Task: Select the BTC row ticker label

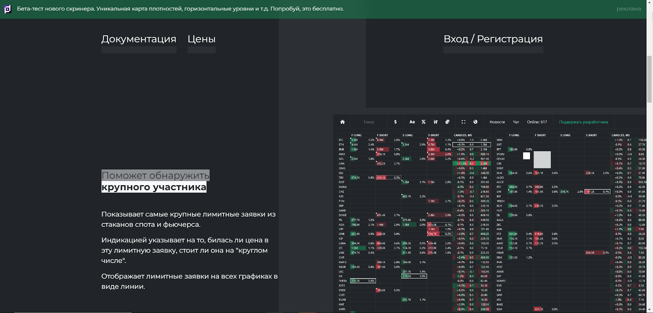Action: tap(341, 140)
